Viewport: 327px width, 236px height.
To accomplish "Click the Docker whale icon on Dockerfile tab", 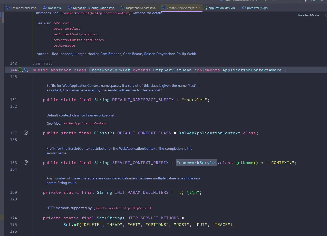I will click(44, 8).
